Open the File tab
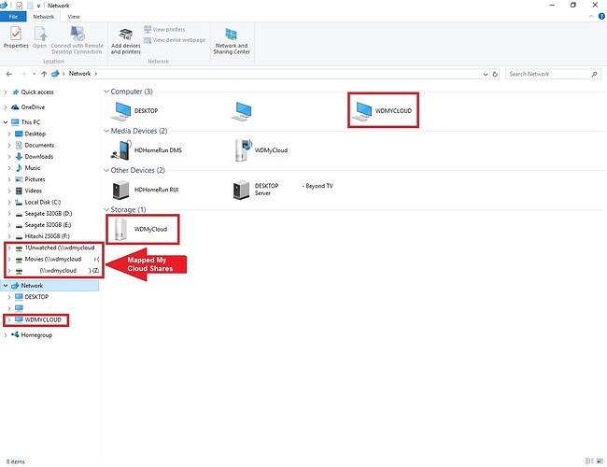 click(13, 17)
